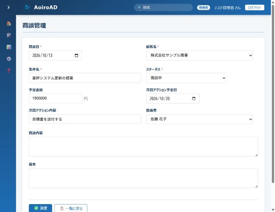The width and height of the screenshot is (275, 212).
Task: Open the 担当者 dropdown
Action: click(199, 119)
